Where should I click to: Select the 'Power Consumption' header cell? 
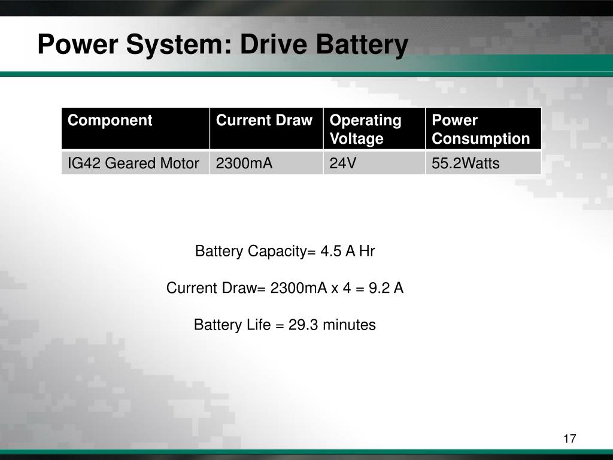click(x=484, y=129)
